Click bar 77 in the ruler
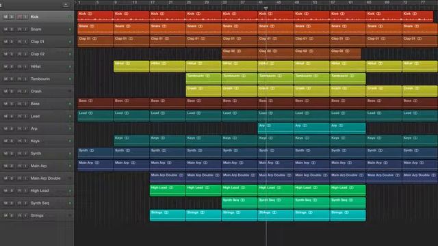Viewport: 438px width, 246px height. click(x=423, y=3)
